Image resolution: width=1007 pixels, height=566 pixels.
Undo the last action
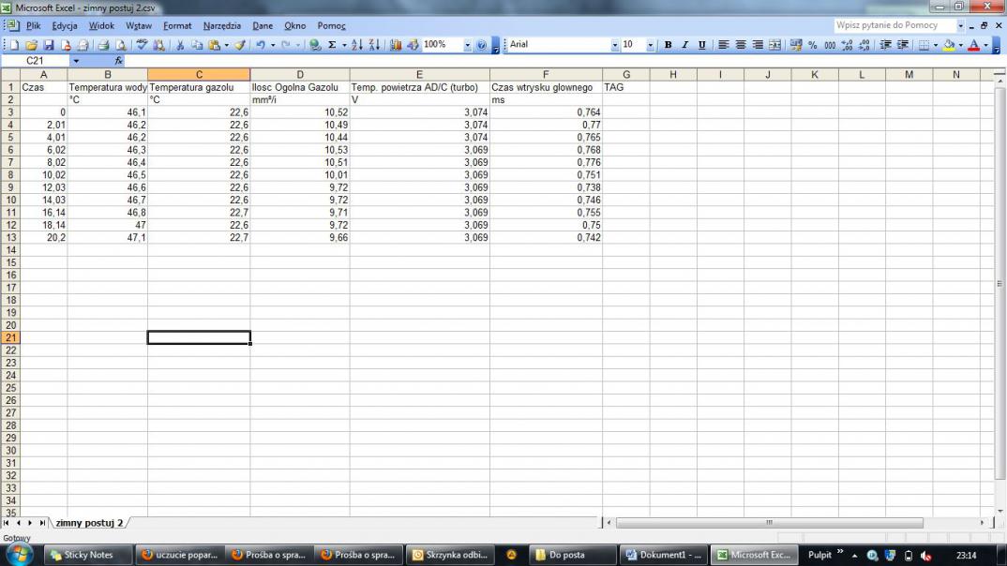click(261, 45)
